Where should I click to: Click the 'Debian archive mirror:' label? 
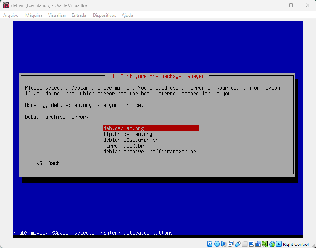[x=57, y=117]
